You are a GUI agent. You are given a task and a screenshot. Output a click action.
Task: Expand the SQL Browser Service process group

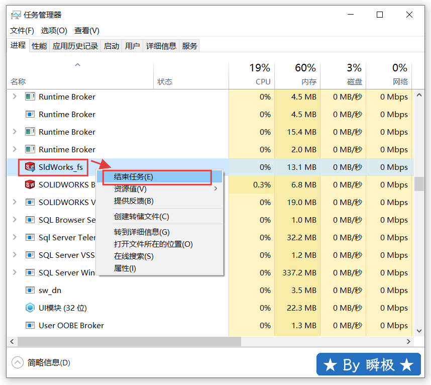(15, 220)
